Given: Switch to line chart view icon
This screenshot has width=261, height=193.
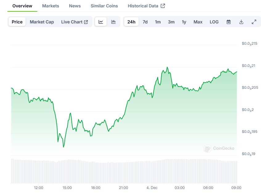Looking at the screenshot, I should tap(101, 22).
